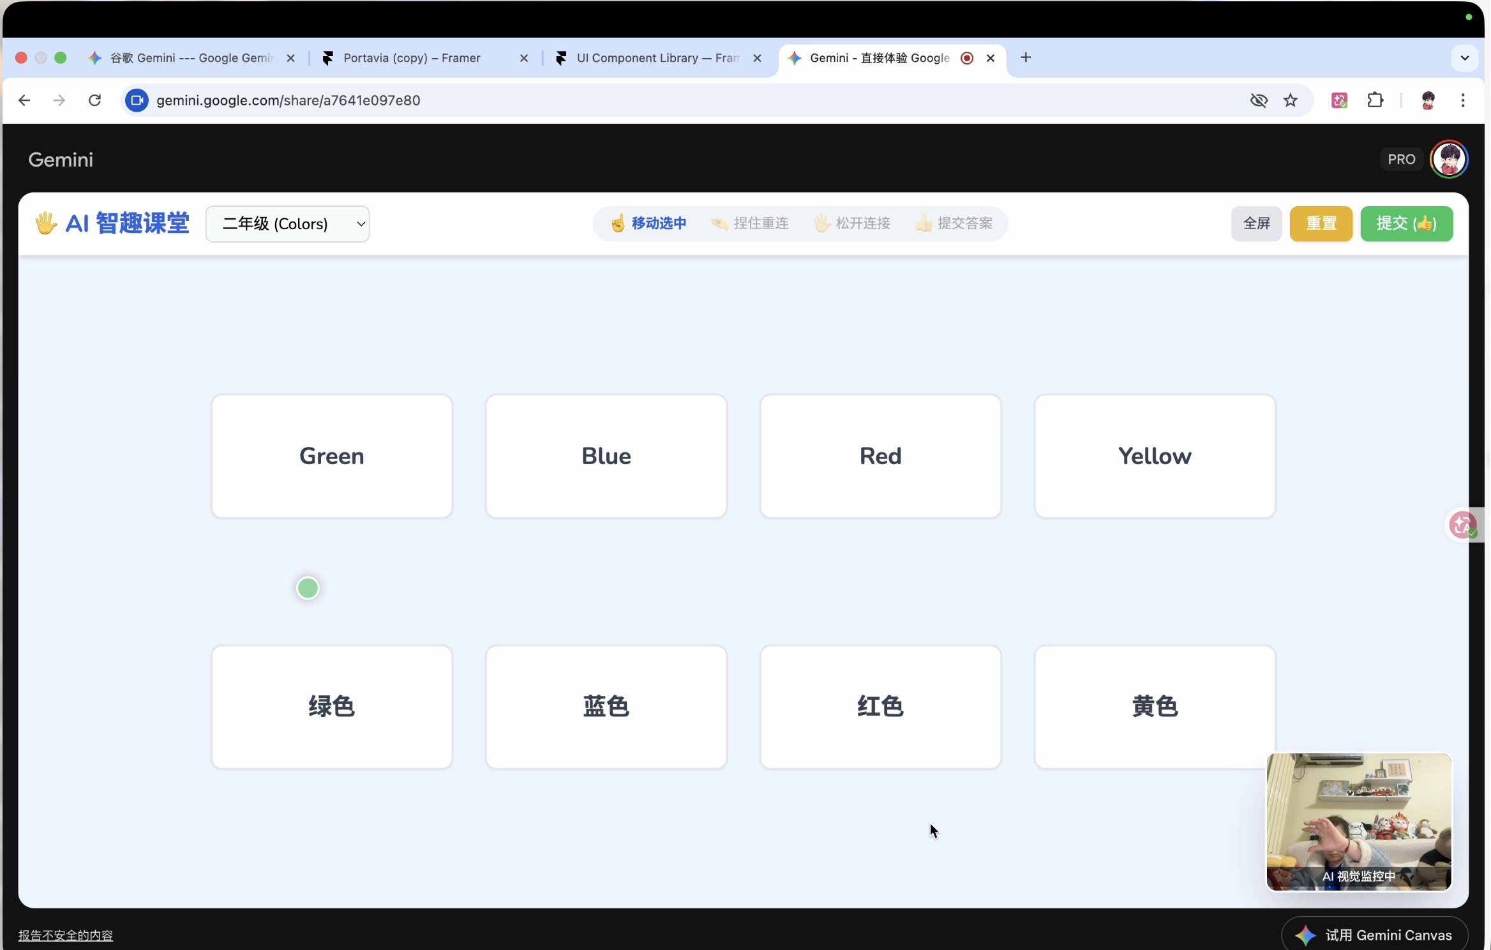The image size is (1491, 950).
Task: Click the floating pink side widget icon
Action: pyautogui.click(x=1462, y=525)
